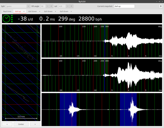This screenshot has width=164, height=128.
Task: Open the hamburger menu button
Action: [161, 6]
